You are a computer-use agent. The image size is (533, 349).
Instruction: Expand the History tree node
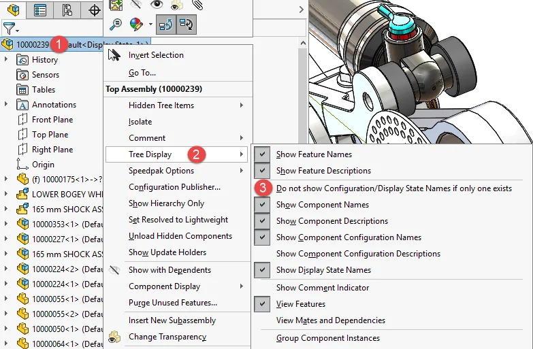pos(6,60)
